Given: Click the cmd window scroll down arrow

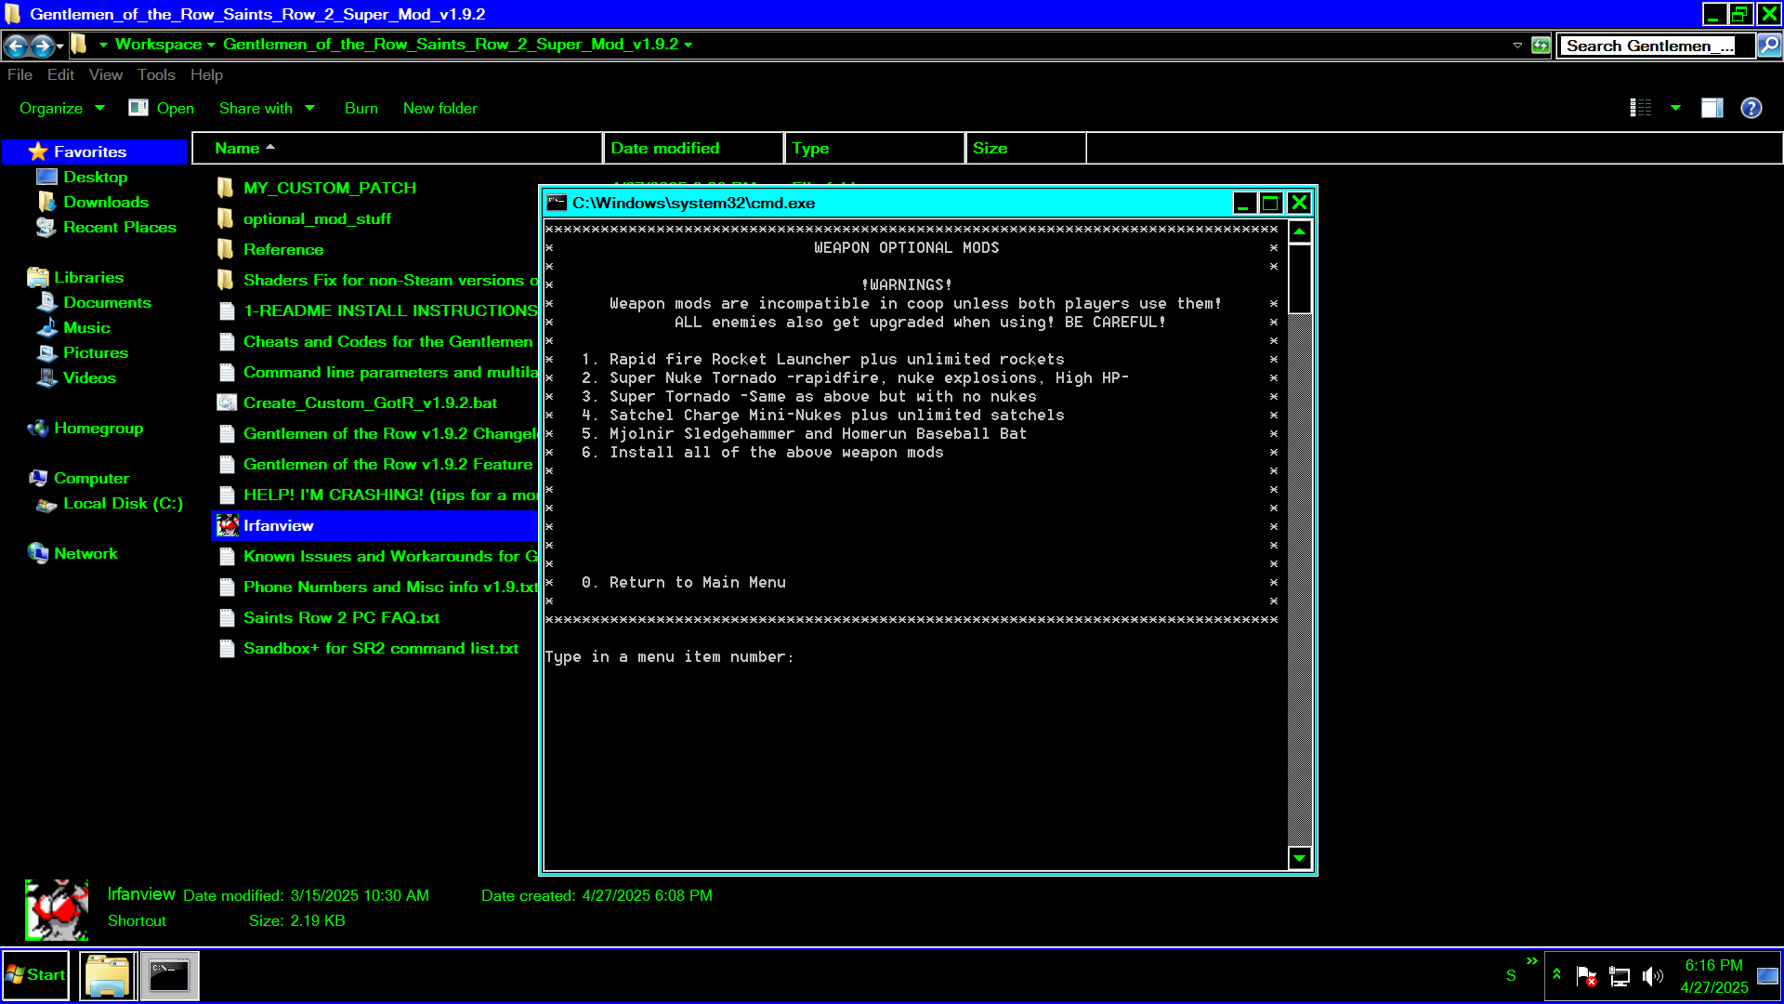Looking at the screenshot, I should point(1300,858).
